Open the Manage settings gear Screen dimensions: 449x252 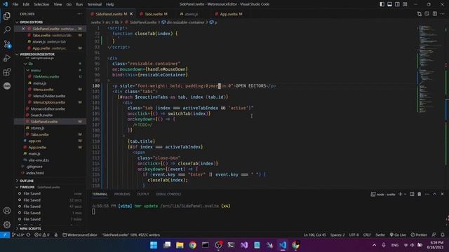pos(7,225)
